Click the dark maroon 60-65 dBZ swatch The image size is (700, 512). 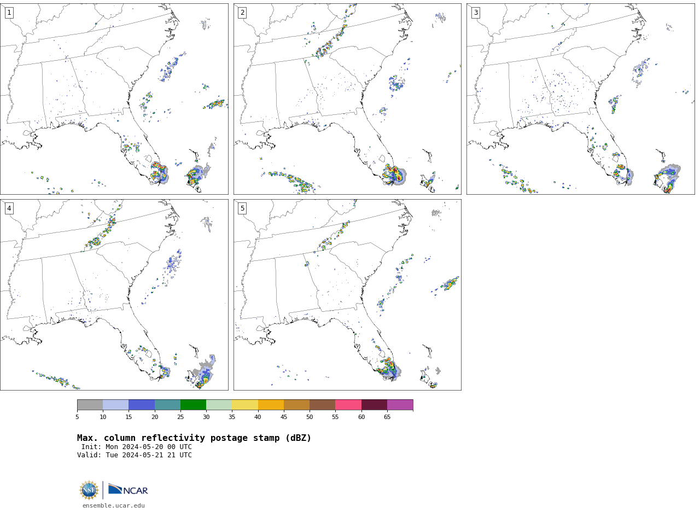[x=374, y=405]
